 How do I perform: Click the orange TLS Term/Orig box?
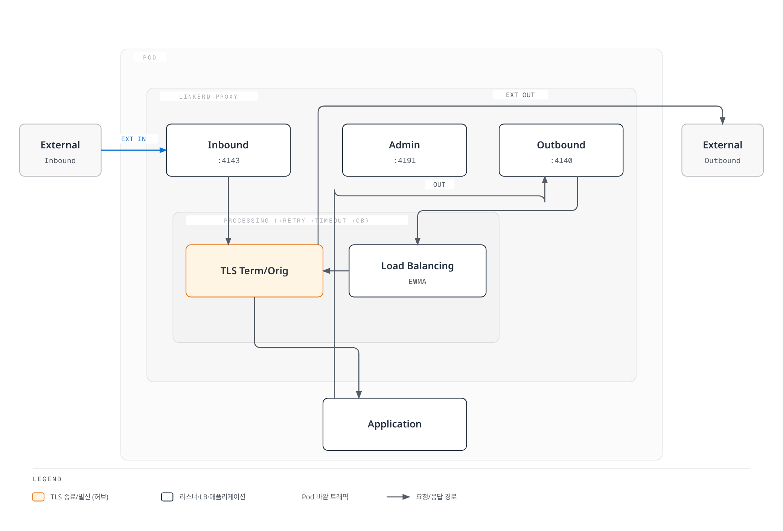254,271
